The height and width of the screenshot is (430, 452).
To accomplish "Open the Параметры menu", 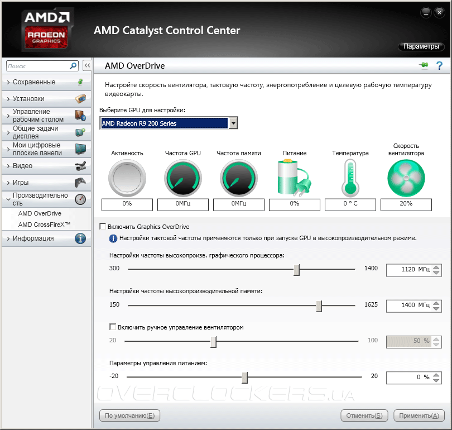I will (x=421, y=46).
